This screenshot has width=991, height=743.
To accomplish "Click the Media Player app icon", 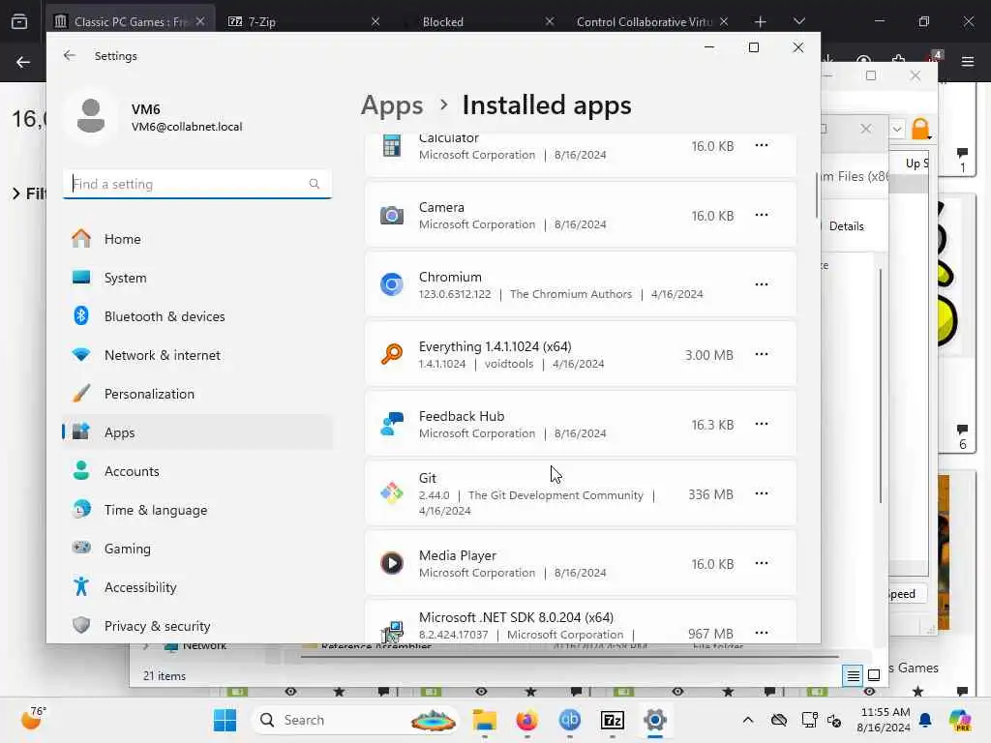I will [392, 563].
